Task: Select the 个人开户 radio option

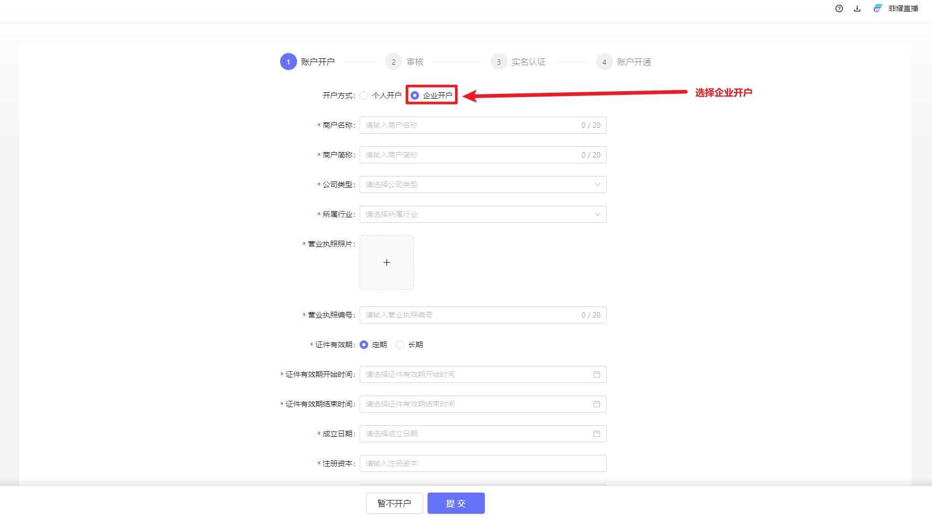Action: (x=364, y=95)
